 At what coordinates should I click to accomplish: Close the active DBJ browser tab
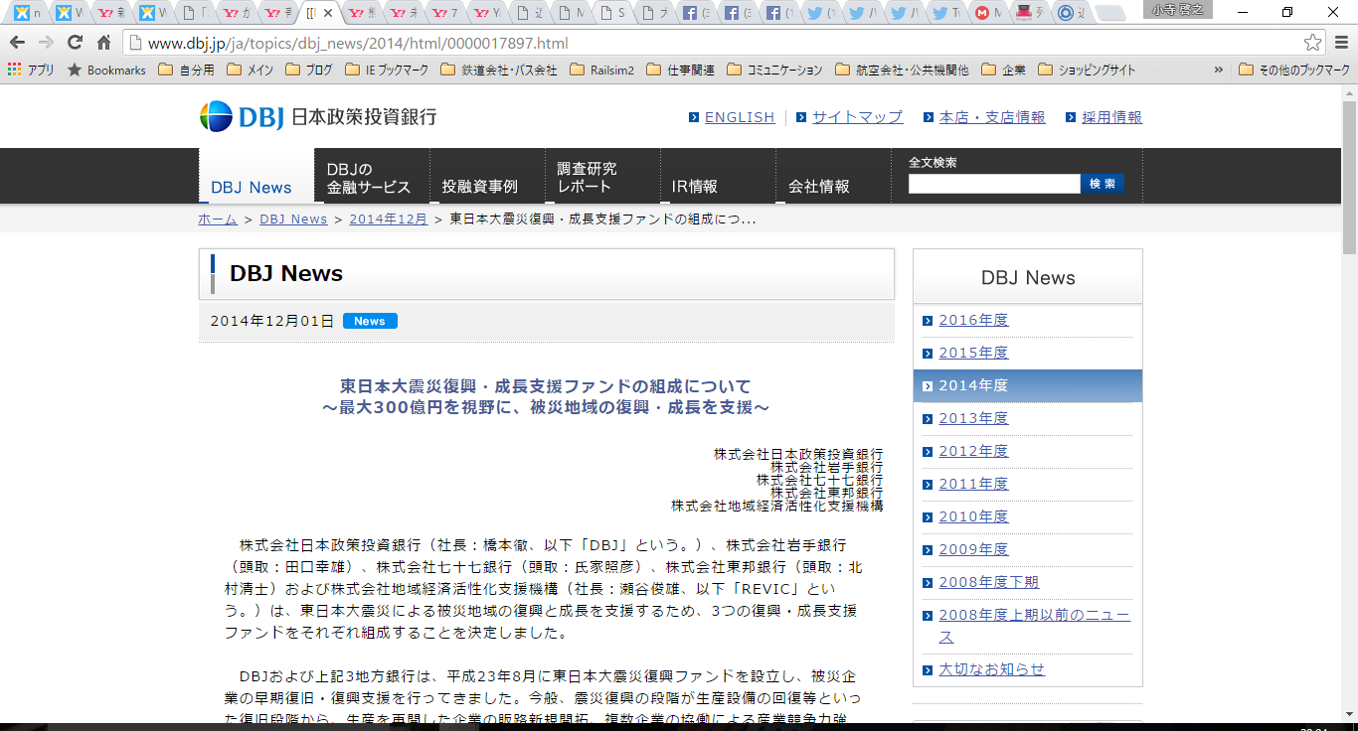tap(328, 14)
